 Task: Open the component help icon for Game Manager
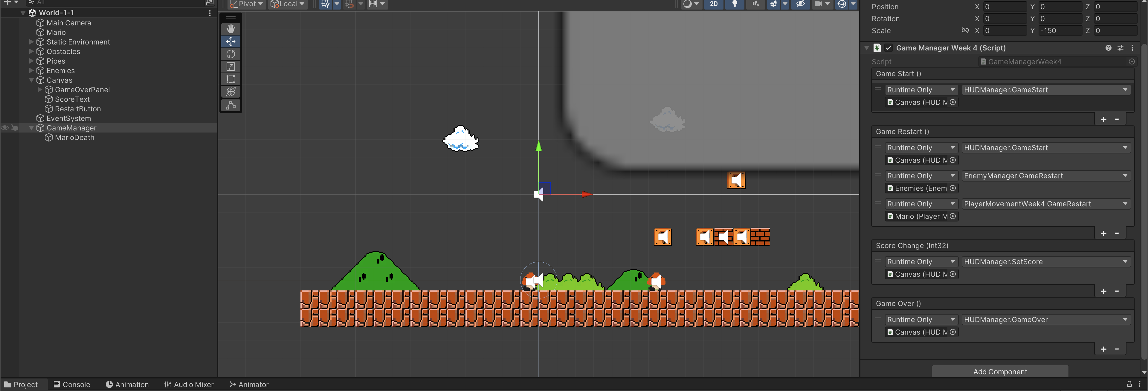[x=1108, y=47]
